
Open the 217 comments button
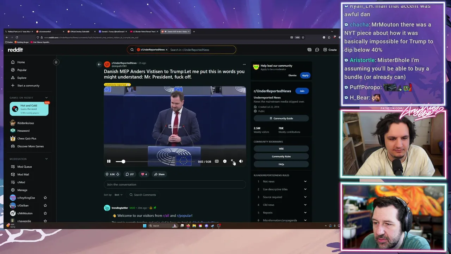pyautogui.click(x=130, y=174)
